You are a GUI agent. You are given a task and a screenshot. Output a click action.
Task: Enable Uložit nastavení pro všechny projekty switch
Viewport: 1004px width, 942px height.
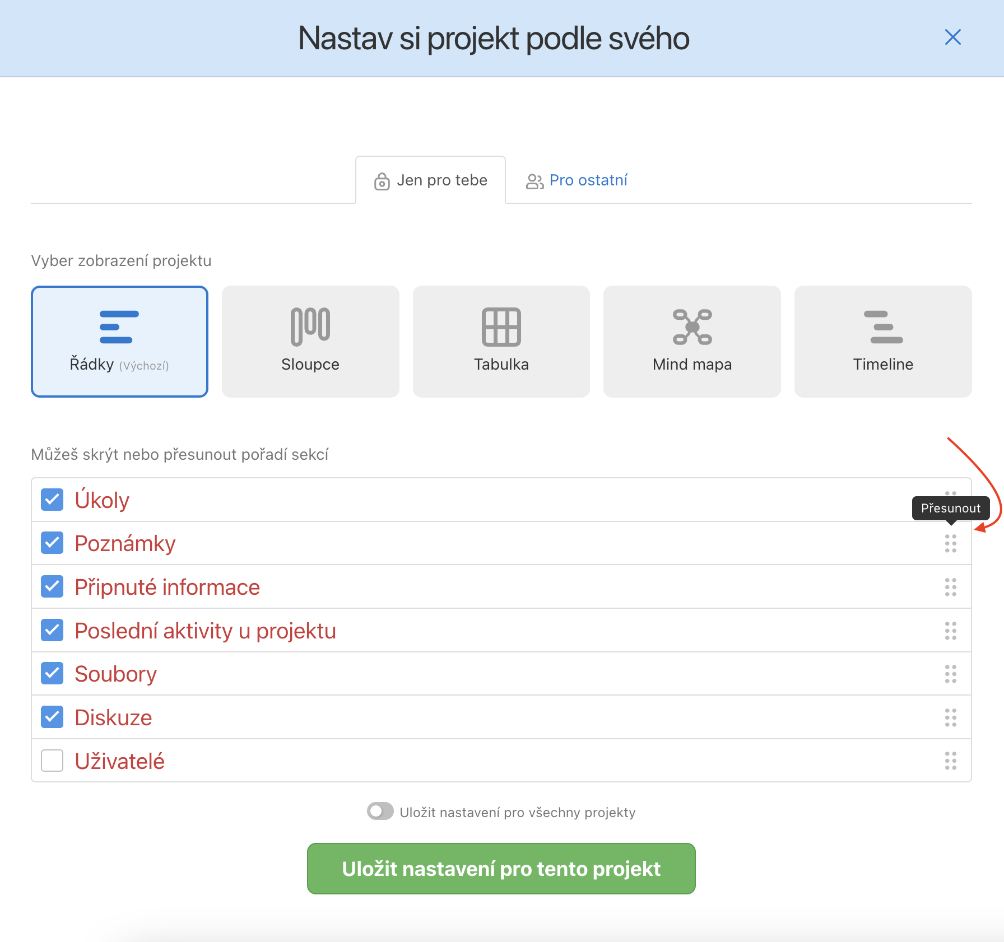[380, 812]
